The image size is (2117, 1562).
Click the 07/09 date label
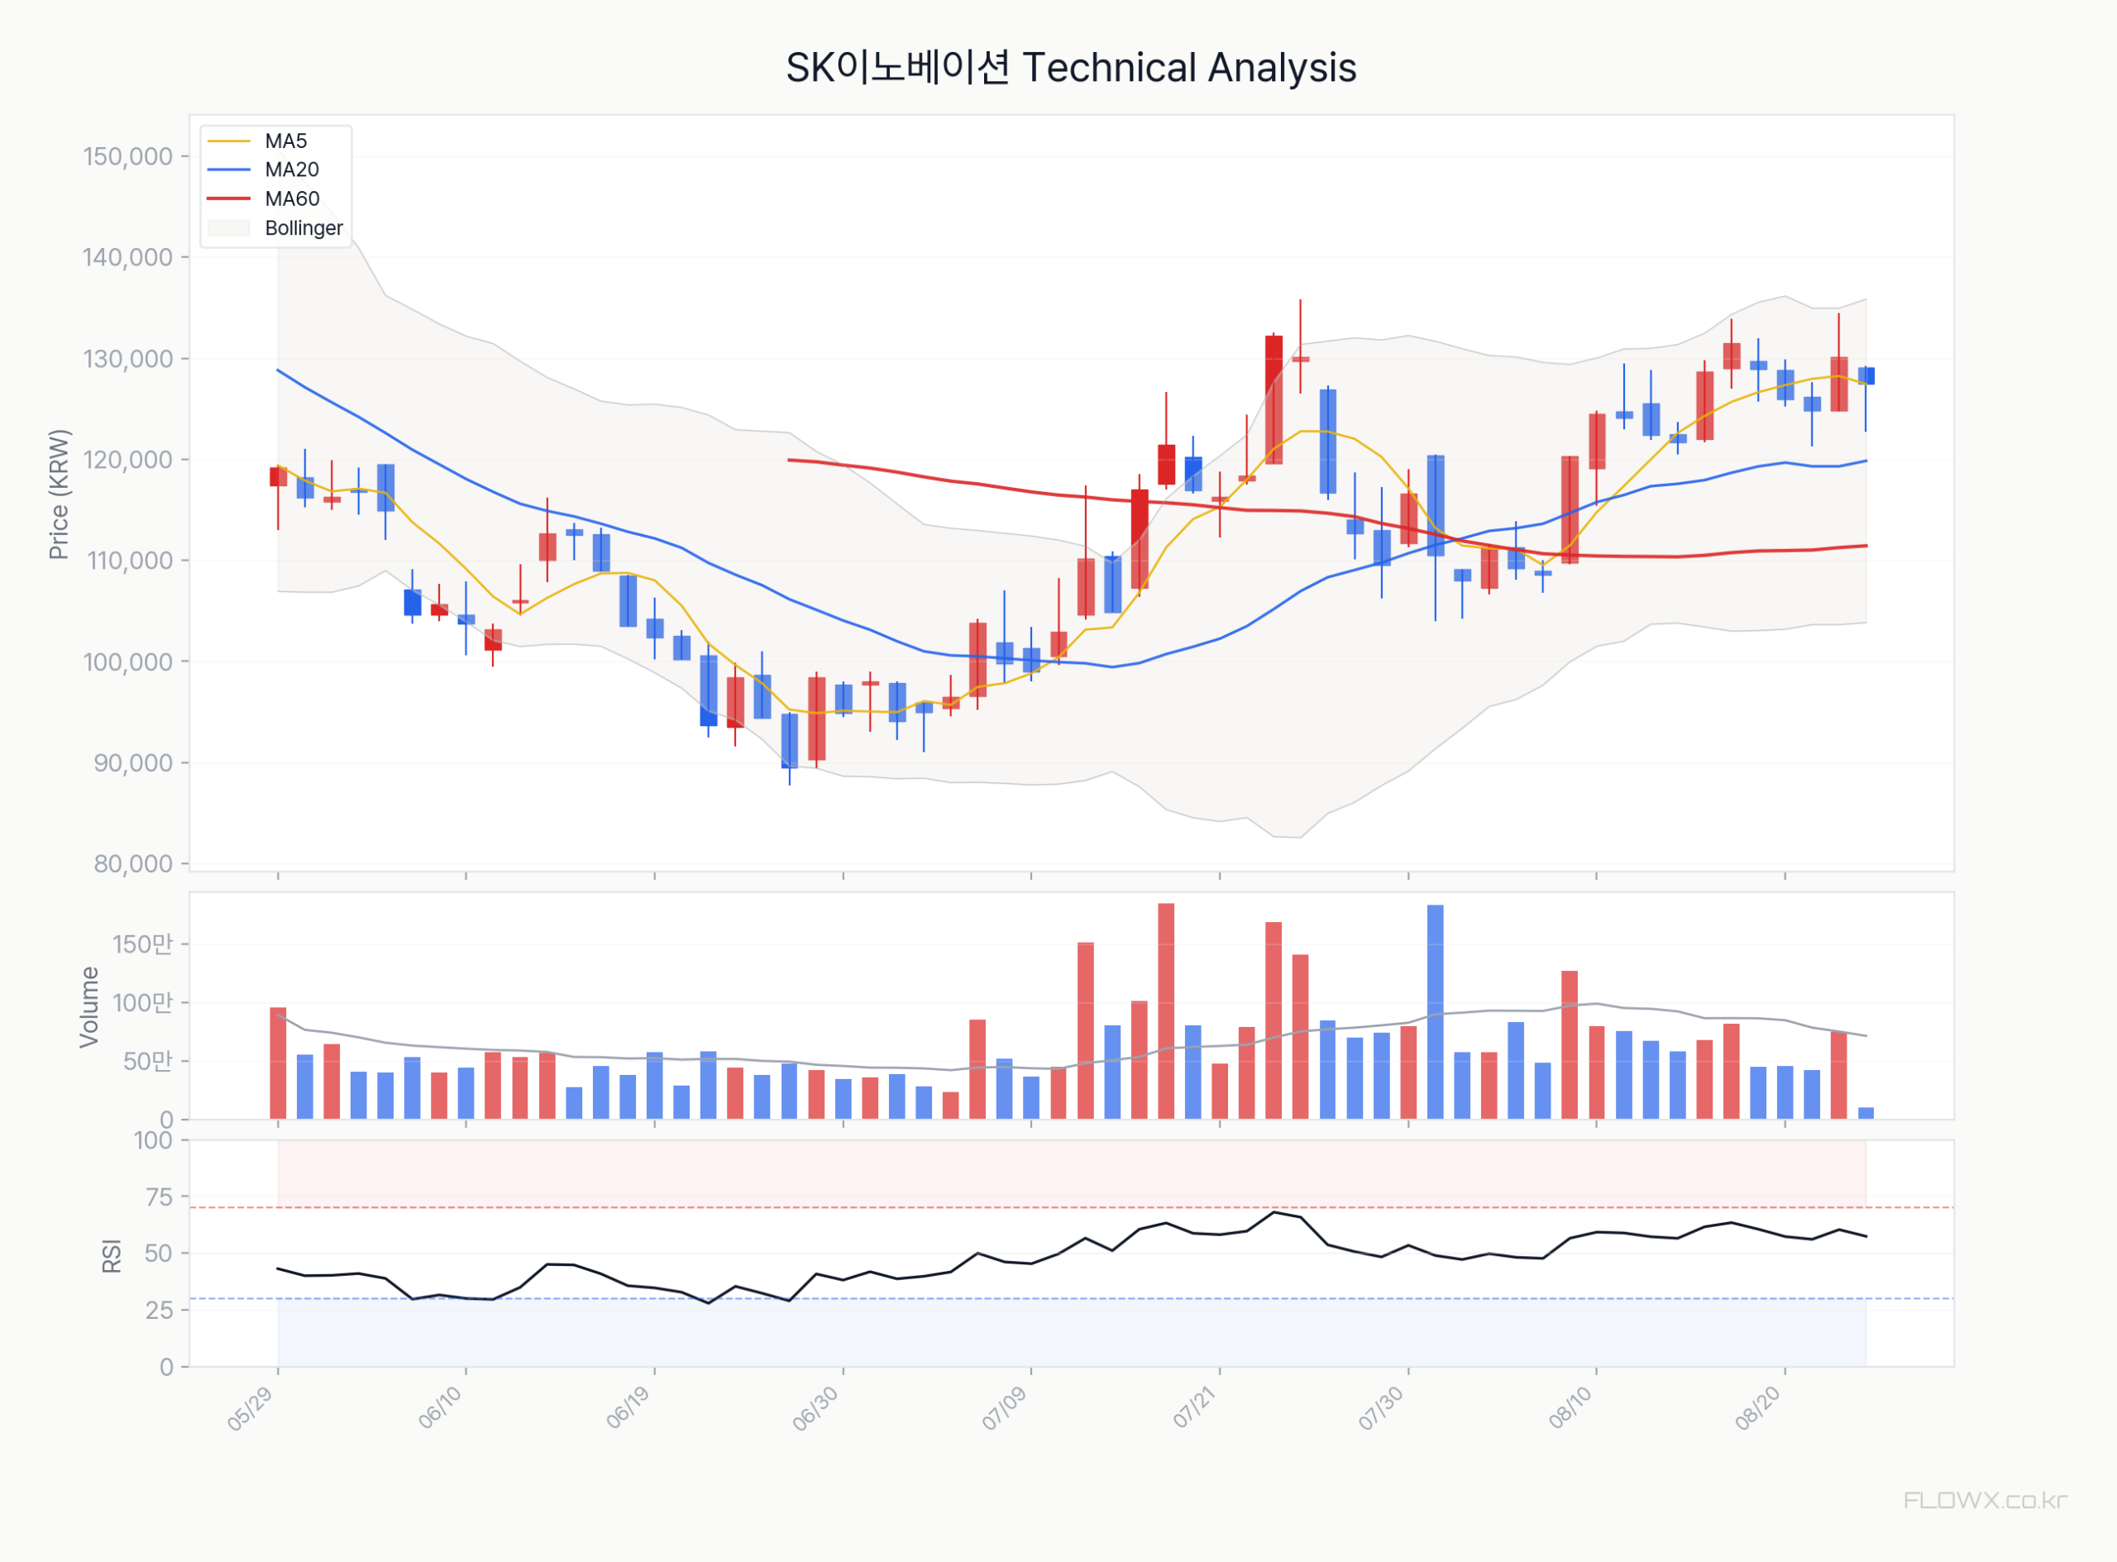tap(1004, 1409)
